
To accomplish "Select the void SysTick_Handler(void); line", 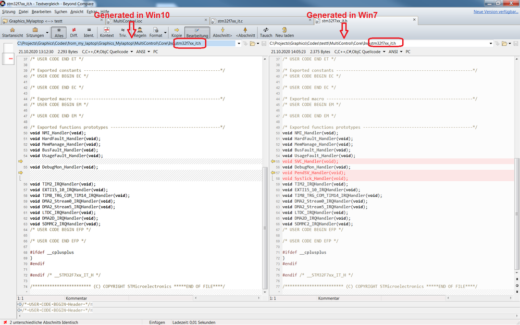I will point(315,179).
